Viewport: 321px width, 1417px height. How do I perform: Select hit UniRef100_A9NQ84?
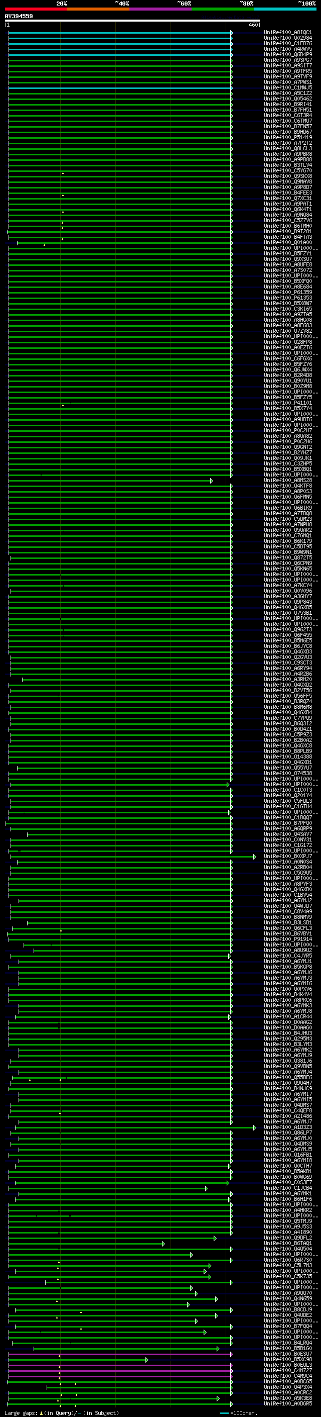pos(288,215)
